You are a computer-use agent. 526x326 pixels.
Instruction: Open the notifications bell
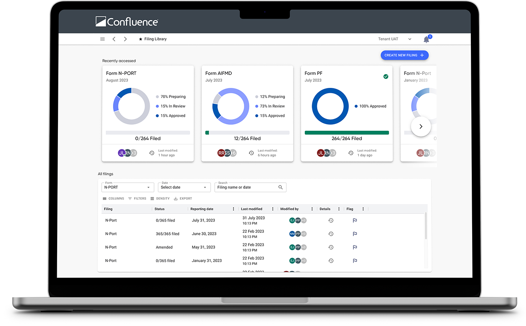coord(426,40)
